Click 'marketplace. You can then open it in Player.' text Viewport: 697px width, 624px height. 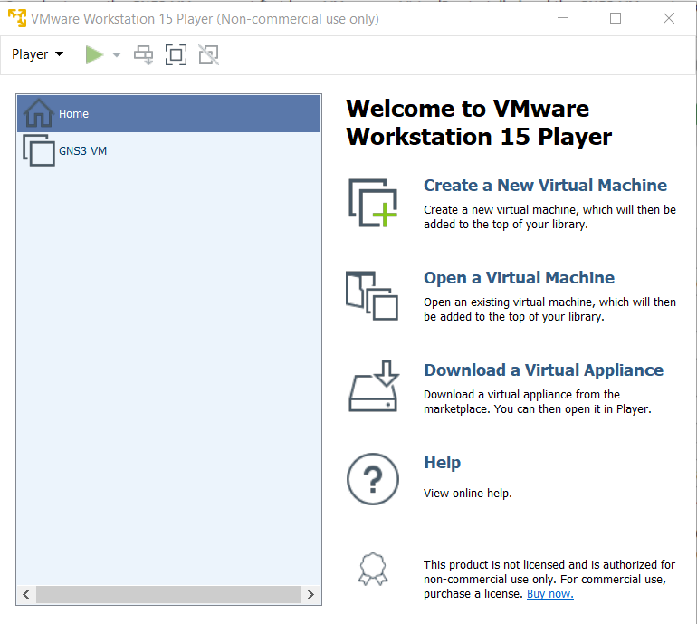point(537,409)
